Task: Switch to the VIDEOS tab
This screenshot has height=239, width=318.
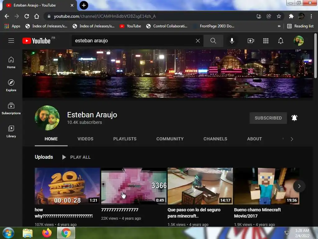Action: 85,139
